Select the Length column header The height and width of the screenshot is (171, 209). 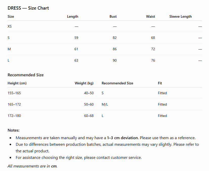(73, 16)
